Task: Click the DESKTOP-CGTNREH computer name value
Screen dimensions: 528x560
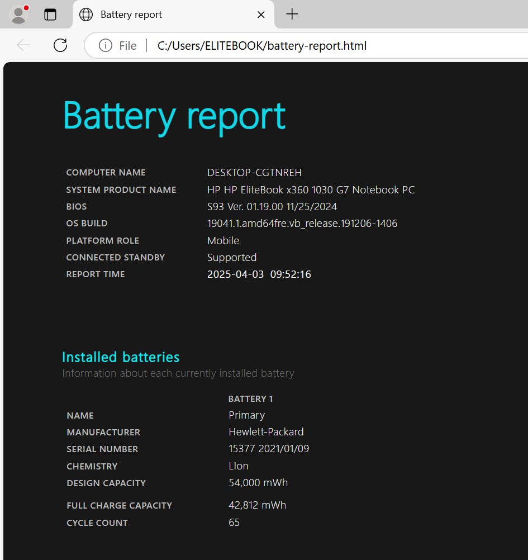Action: coord(254,173)
